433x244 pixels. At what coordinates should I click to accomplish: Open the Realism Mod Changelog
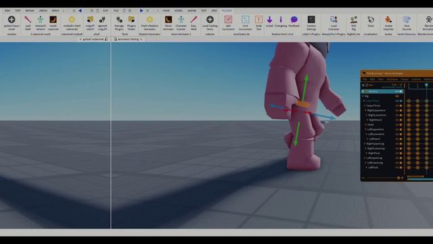pos(281,21)
